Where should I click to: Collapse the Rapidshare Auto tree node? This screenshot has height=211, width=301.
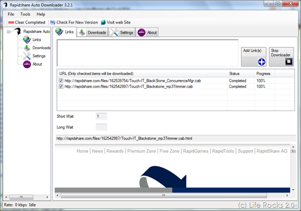pos(9,32)
